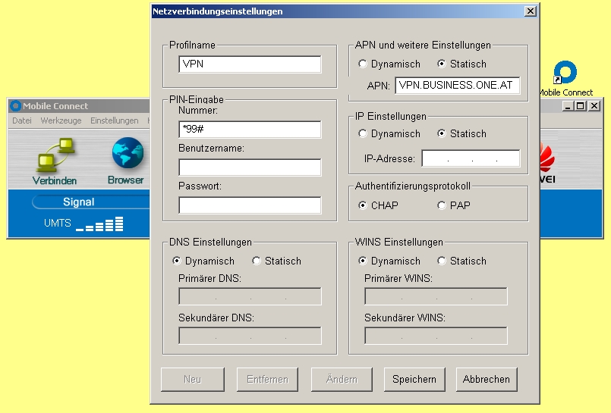This screenshot has height=413, width=611.
Task: Select Dynamisch for APN settings
Action: tap(363, 64)
